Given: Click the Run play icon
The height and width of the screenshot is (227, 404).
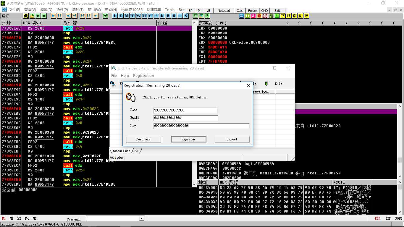Looking at the screenshot, I should [x=54, y=16].
